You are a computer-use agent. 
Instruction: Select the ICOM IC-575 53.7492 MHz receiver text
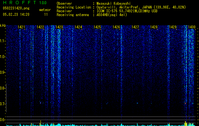(127, 11)
